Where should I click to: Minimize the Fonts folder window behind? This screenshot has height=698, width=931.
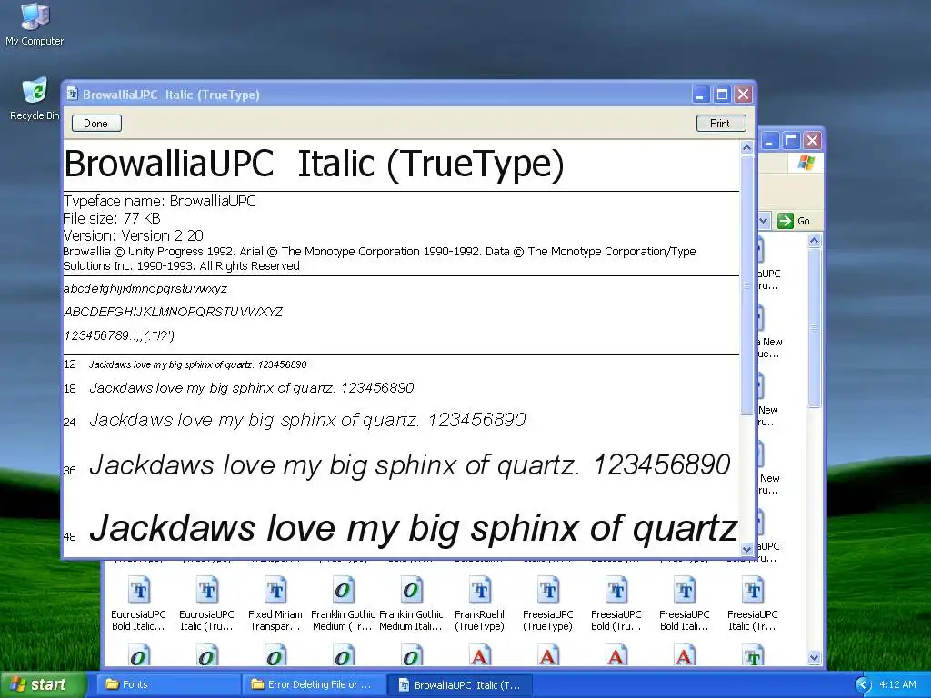(x=769, y=141)
